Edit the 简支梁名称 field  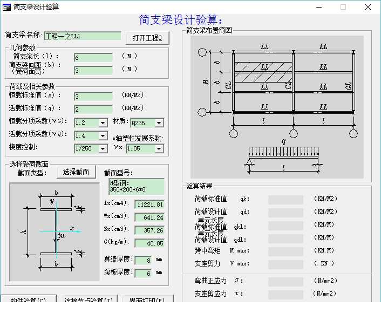point(83,36)
